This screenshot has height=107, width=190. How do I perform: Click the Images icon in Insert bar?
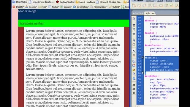[161, 6]
